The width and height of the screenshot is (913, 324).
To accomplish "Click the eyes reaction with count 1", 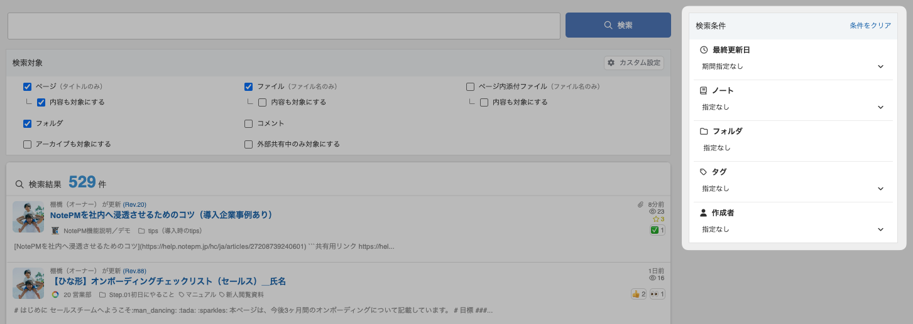I will click(x=657, y=294).
